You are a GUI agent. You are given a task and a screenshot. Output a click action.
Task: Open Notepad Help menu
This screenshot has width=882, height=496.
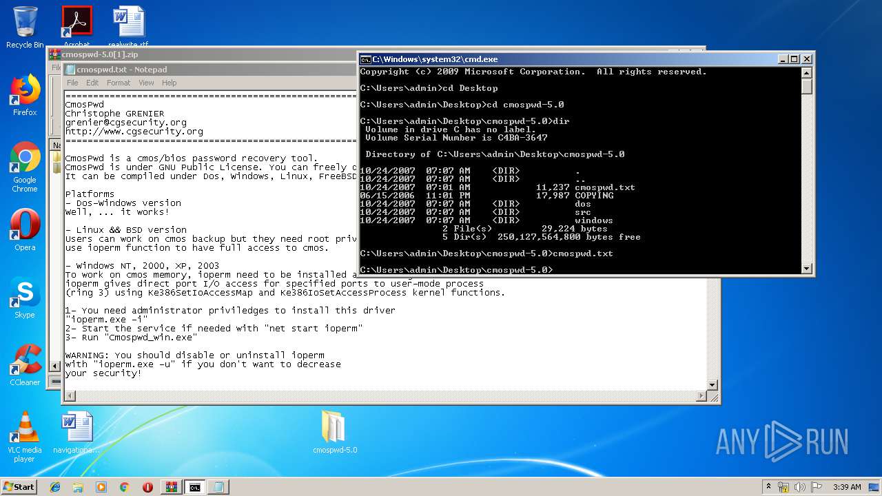pyautogui.click(x=170, y=83)
